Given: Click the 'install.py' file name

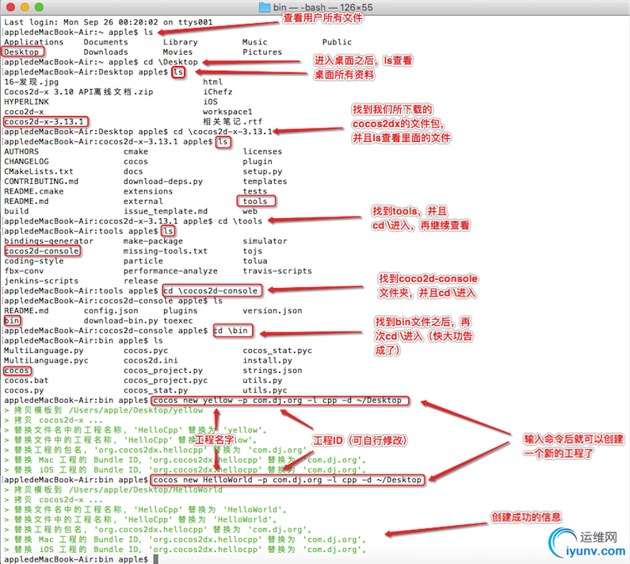Looking at the screenshot, I should click(267, 361).
